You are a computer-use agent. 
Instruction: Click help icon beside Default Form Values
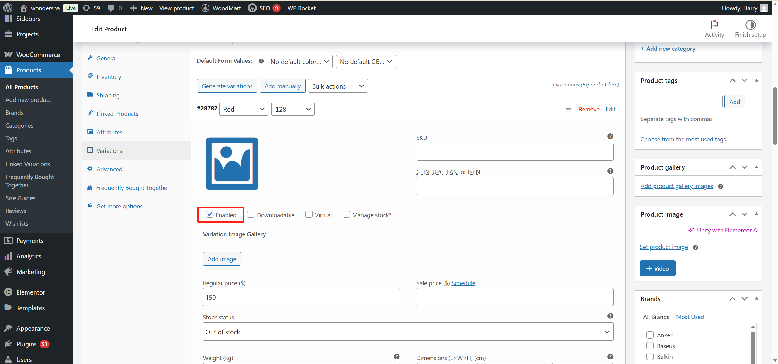click(x=261, y=61)
